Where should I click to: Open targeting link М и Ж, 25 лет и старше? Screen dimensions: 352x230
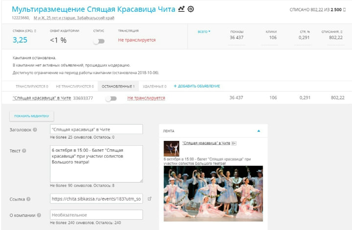pyautogui.click(x=74, y=18)
